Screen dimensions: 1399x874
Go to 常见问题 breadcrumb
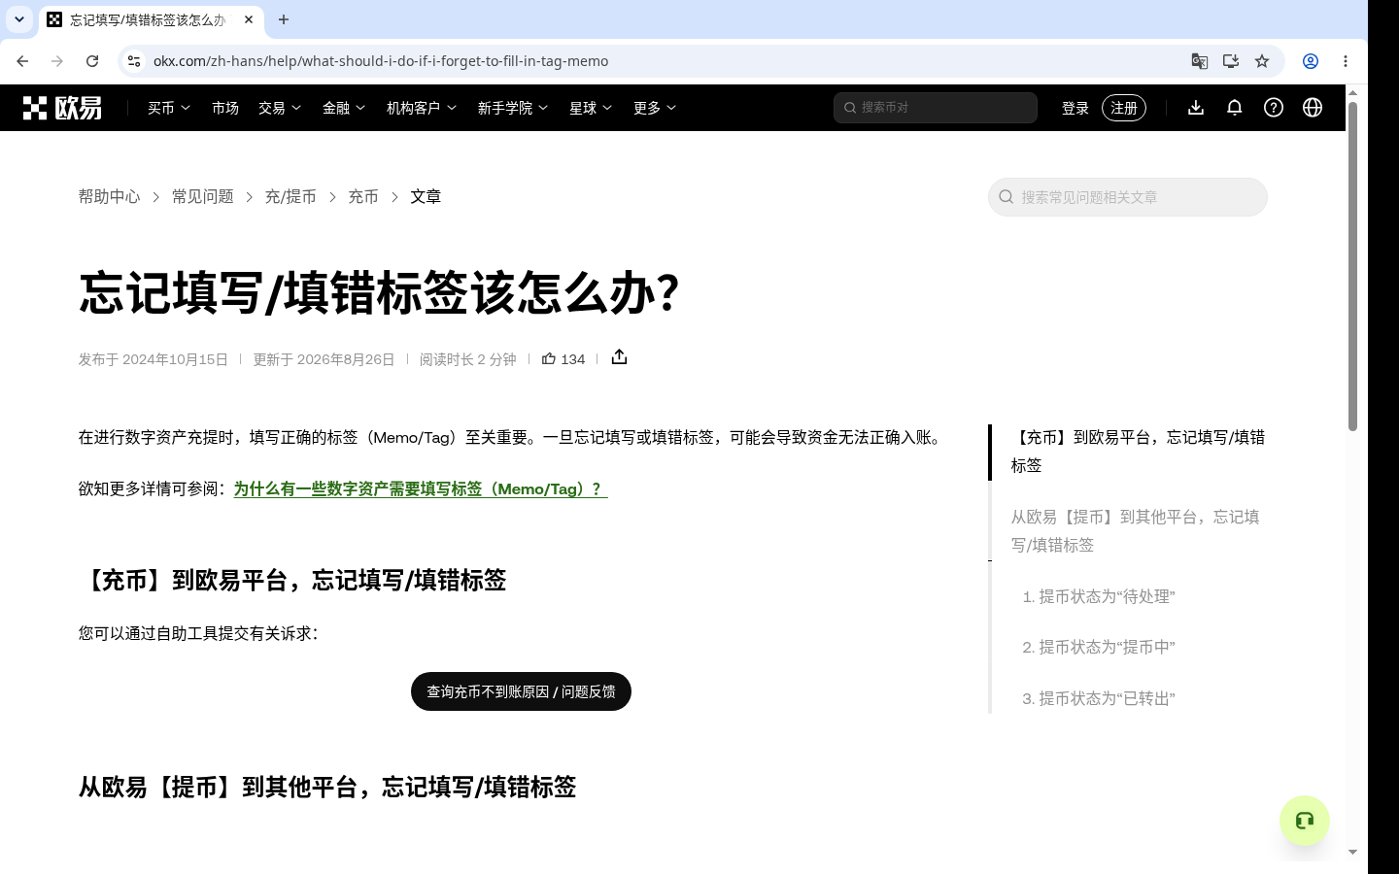(203, 196)
